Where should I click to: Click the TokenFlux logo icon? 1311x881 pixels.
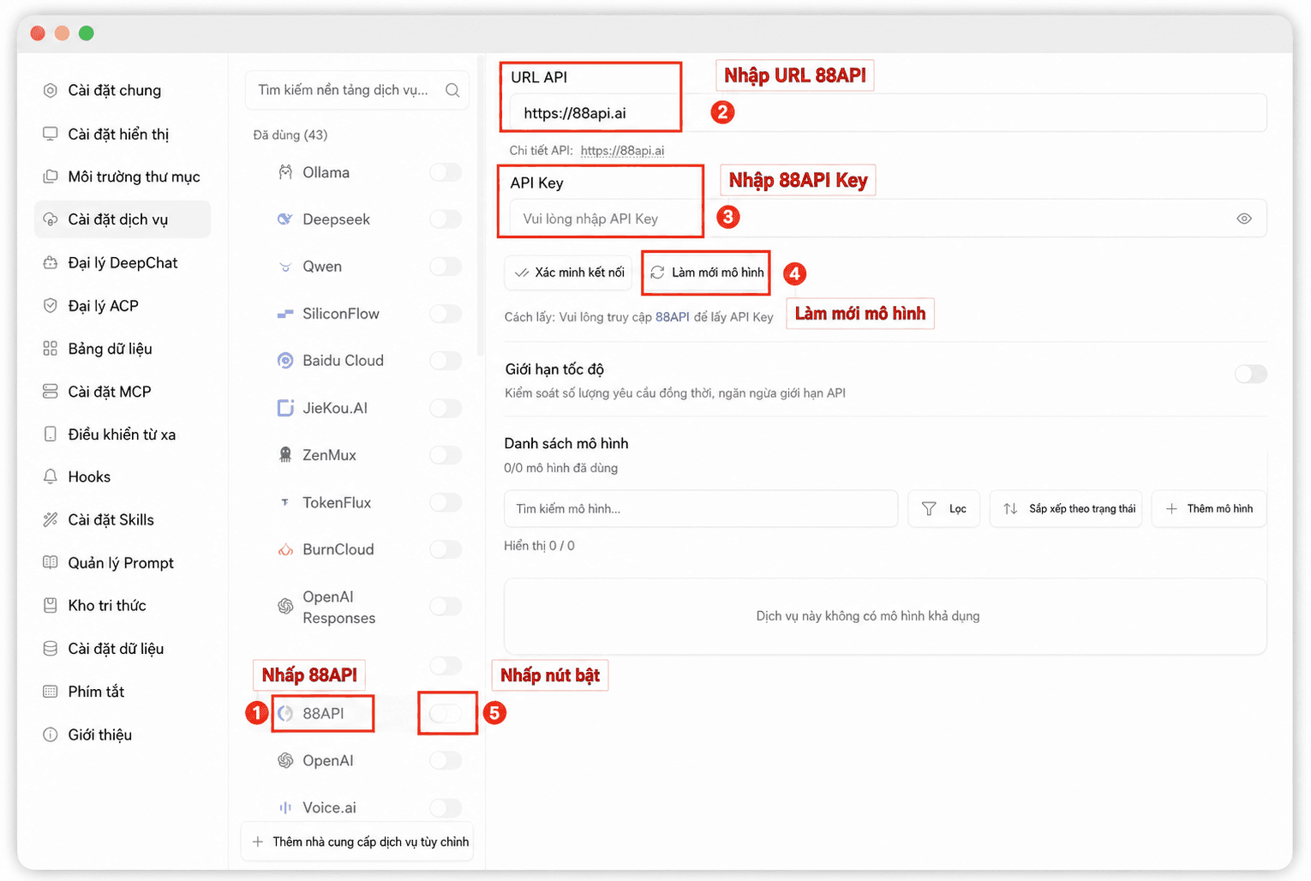[x=285, y=502]
